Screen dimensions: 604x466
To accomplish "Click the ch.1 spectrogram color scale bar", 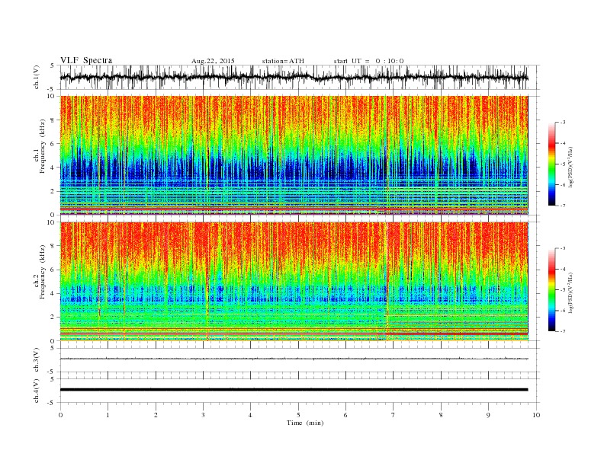I will (551, 164).
